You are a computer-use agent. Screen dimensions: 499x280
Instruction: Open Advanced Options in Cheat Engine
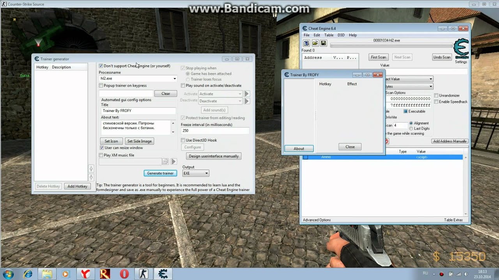(x=317, y=220)
